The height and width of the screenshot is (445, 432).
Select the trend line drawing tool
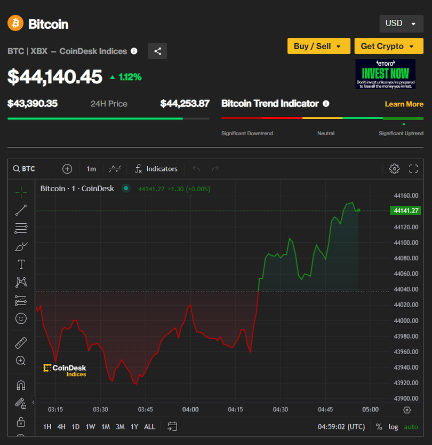tap(21, 210)
